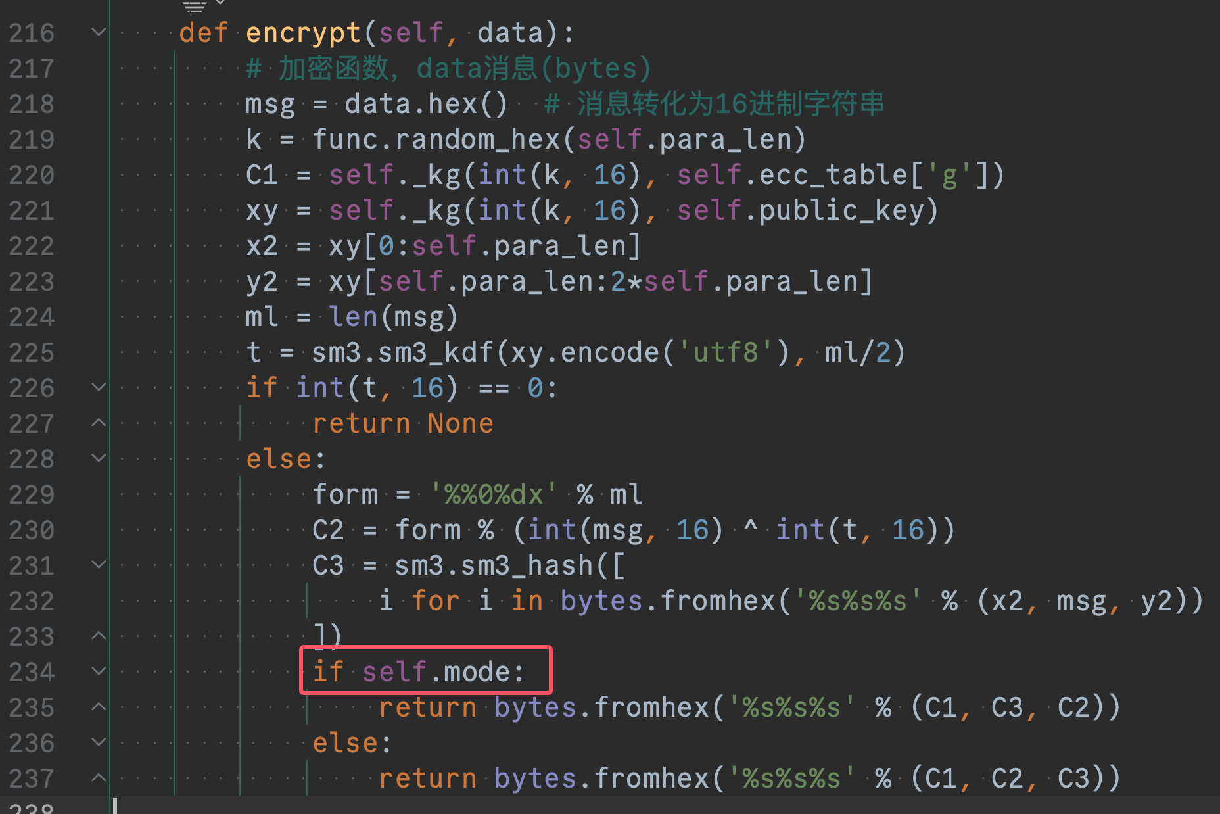The height and width of the screenshot is (814, 1220).
Task: Click the highlighted 'if self.mode:' statement
Action: pos(418,671)
